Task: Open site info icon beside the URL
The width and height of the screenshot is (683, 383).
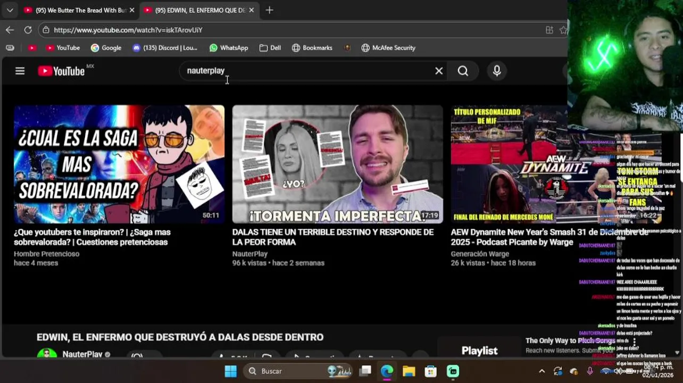Action: click(46, 30)
